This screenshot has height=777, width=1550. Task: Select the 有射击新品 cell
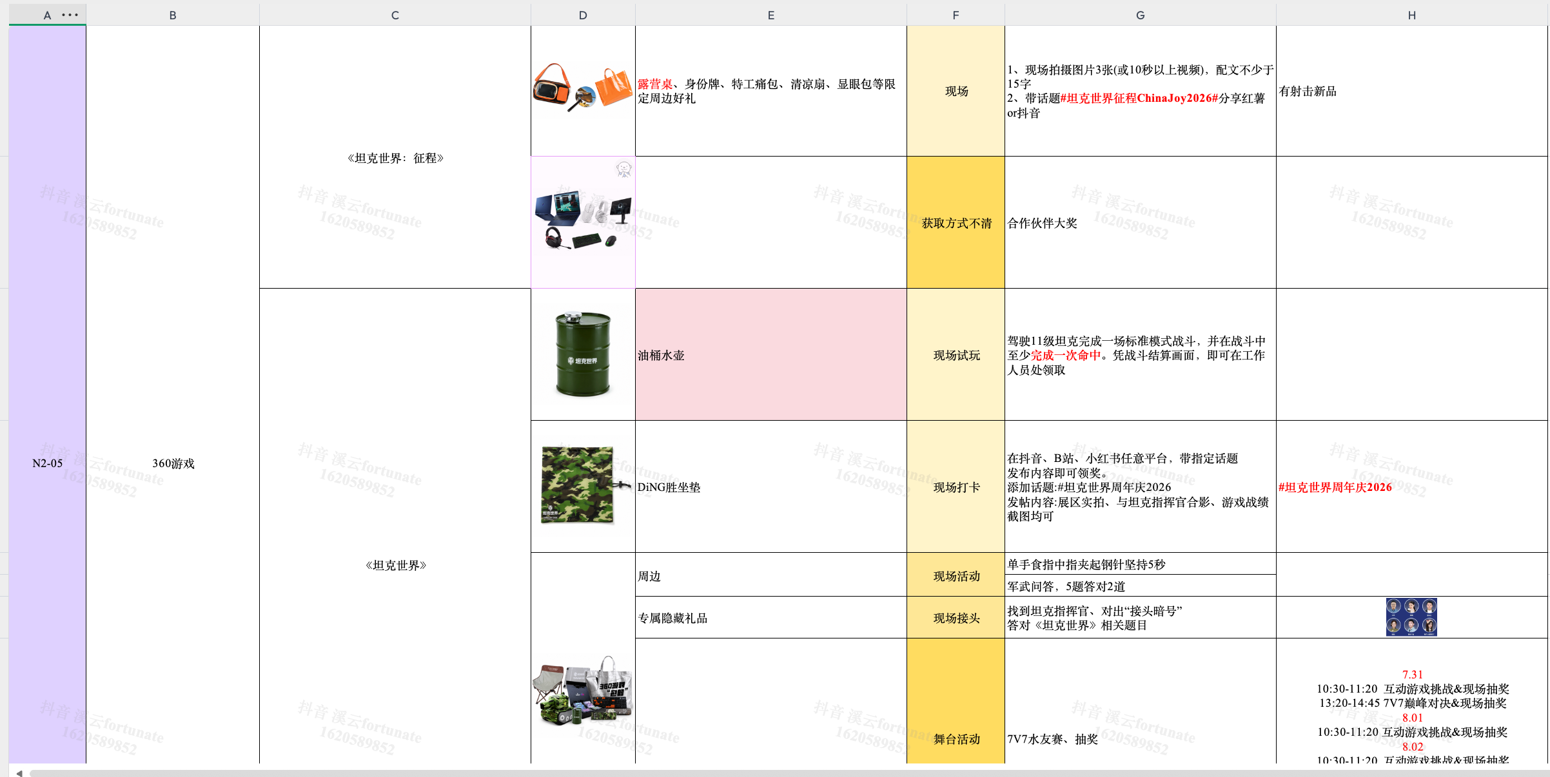pos(1412,91)
